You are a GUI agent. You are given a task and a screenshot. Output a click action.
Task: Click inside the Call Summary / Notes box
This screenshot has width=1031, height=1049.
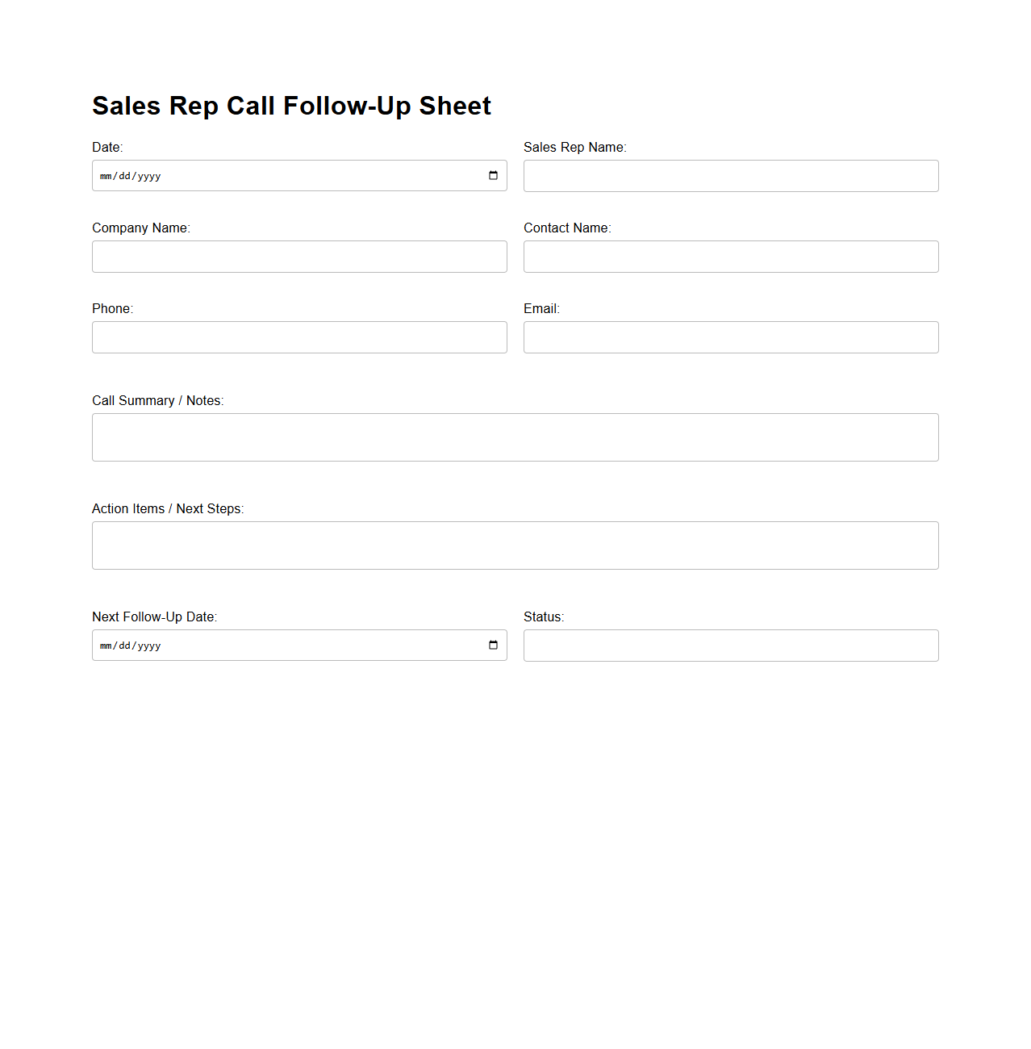(x=515, y=437)
